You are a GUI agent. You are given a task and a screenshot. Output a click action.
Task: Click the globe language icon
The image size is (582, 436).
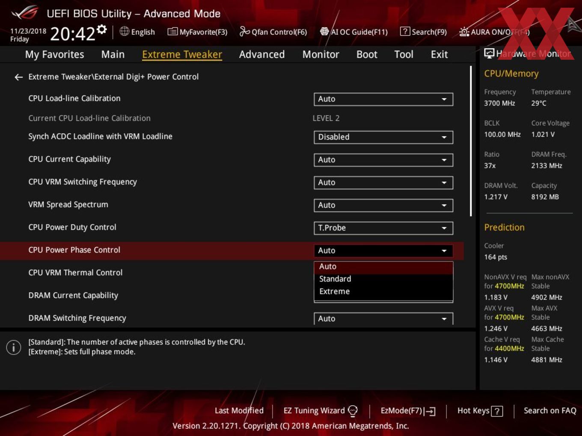click(x=124, y=31)
